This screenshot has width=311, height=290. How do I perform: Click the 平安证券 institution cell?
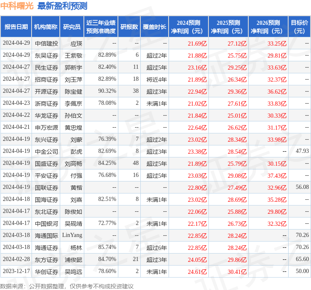[47, 176]
